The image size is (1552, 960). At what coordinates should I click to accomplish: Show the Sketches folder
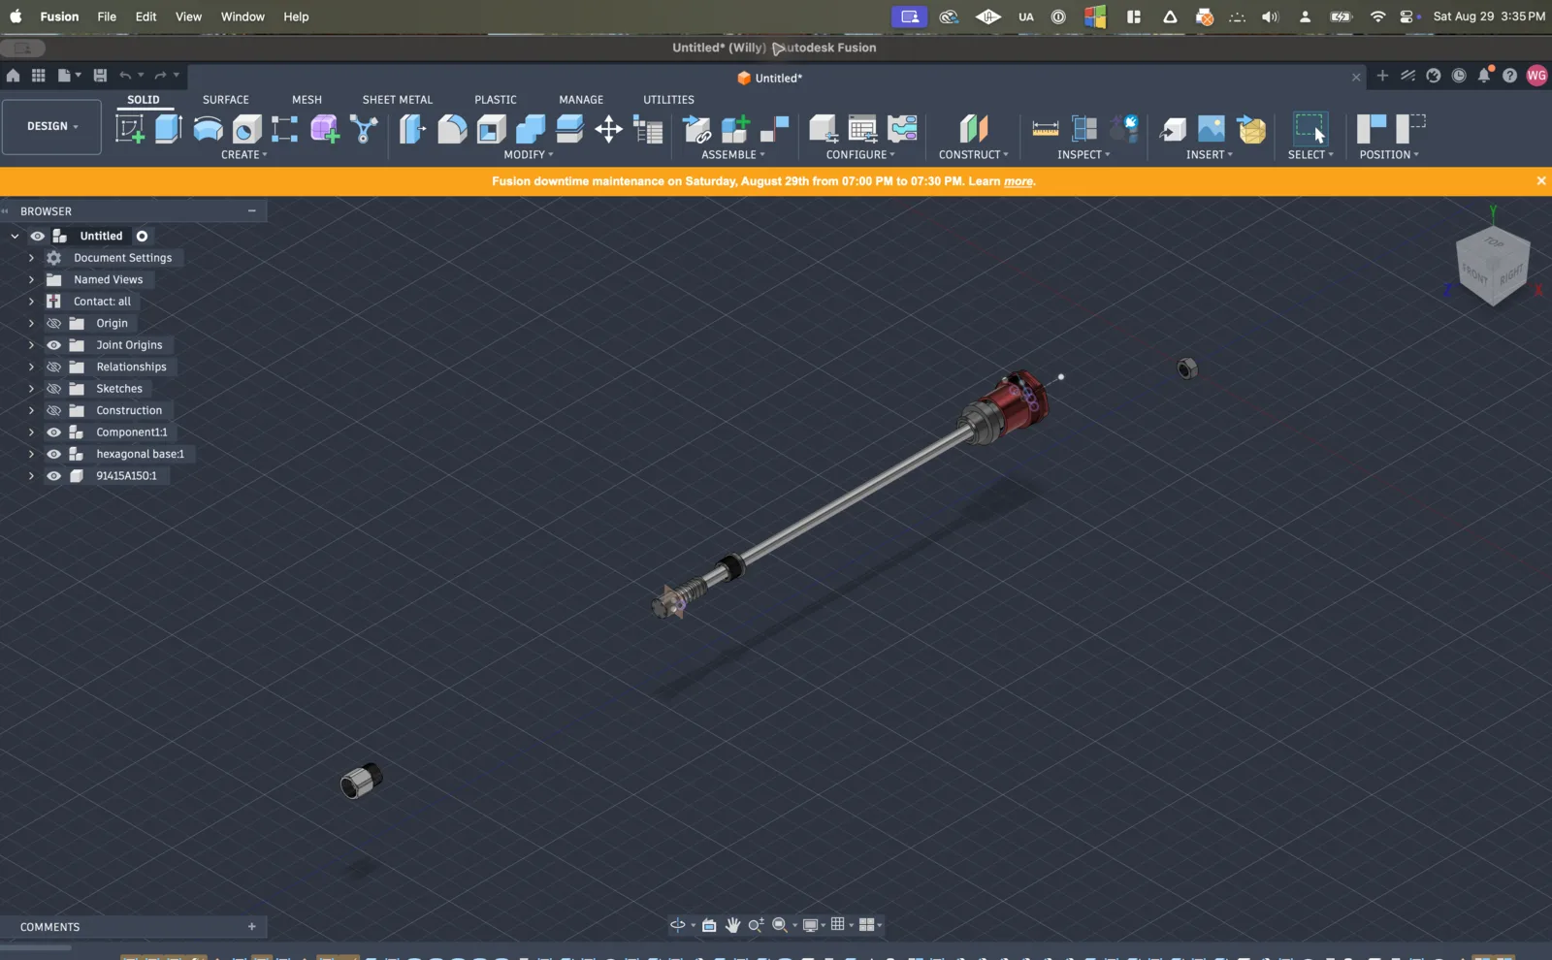coord(54,389)
